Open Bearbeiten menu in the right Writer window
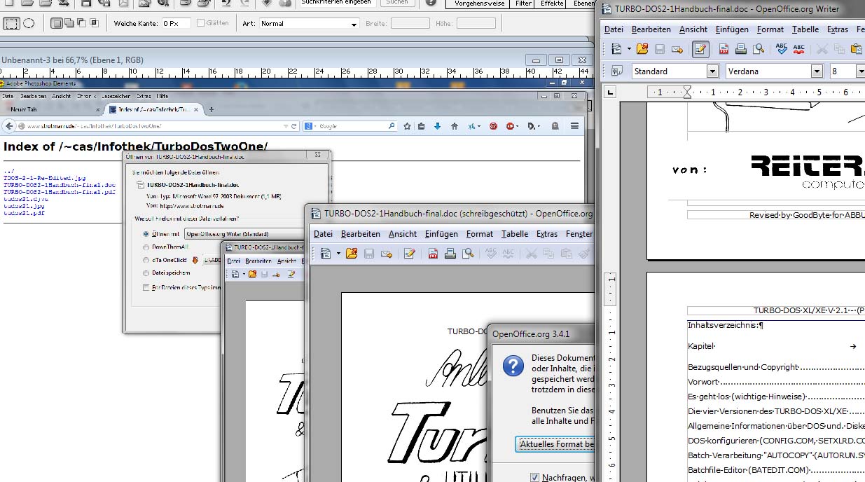This screenshot has height=482, width=865. pyautogui.click(x=651, y=29)
